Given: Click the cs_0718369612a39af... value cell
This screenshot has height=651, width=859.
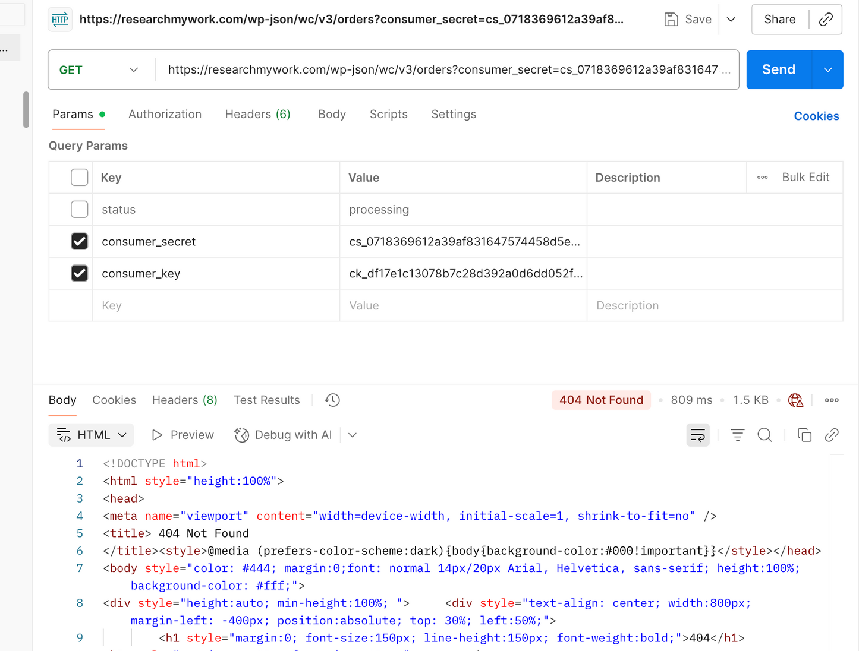Looking at the screenshot, I should click(x=464, y=242).
